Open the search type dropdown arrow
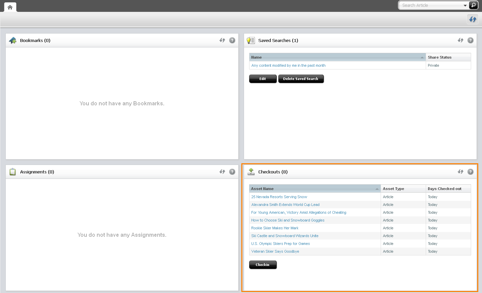 click(465, 5)
